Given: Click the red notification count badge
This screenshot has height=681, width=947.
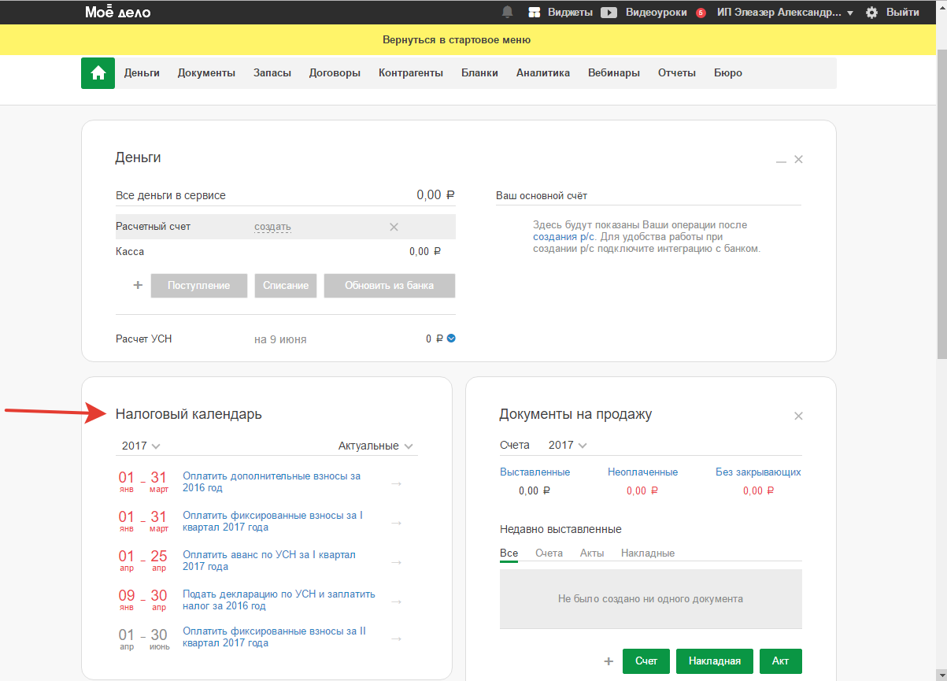Looking at the screenshot, I should pyautogui.click(x=701, y=13).
